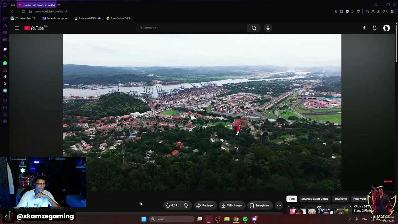Open sidebar settings gear
The width and height of the screenshot is (398, 224).
5,121
